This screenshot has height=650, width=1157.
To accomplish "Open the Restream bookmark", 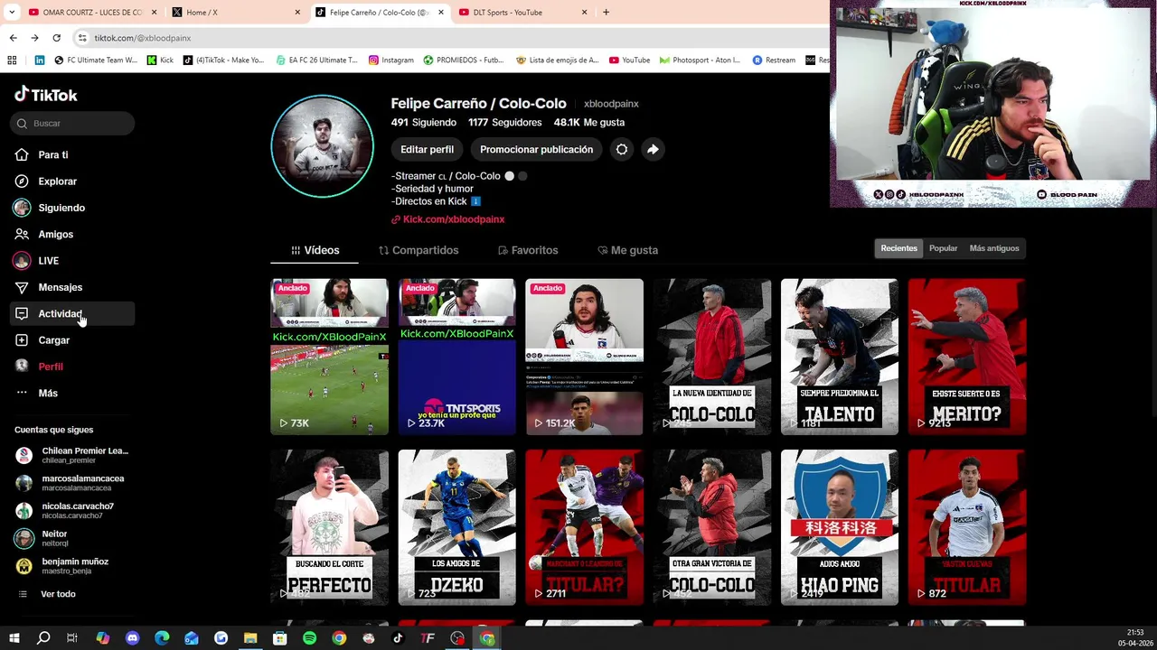I will [774, 60].
